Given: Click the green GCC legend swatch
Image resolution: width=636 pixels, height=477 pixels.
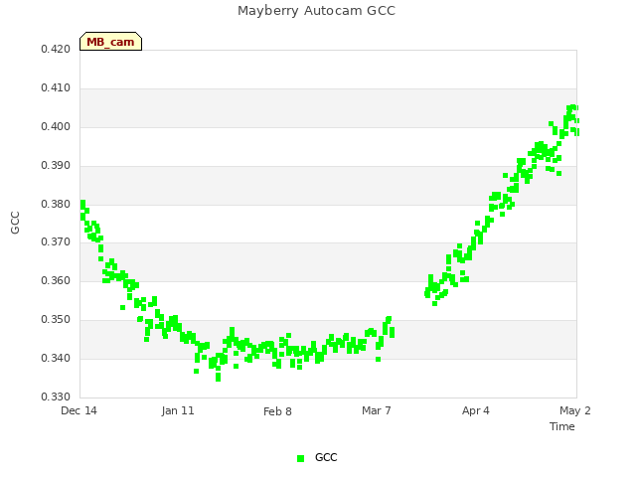Looking at the screenshot, I should [300, 458].
